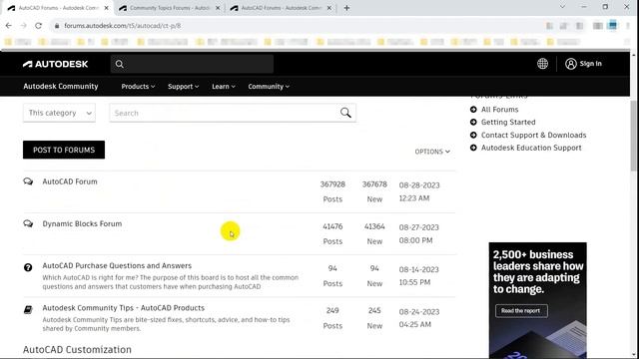Screen dimensions: 639x359
Task: Close the Community Topics Forums tab
Action: (218, 8)
